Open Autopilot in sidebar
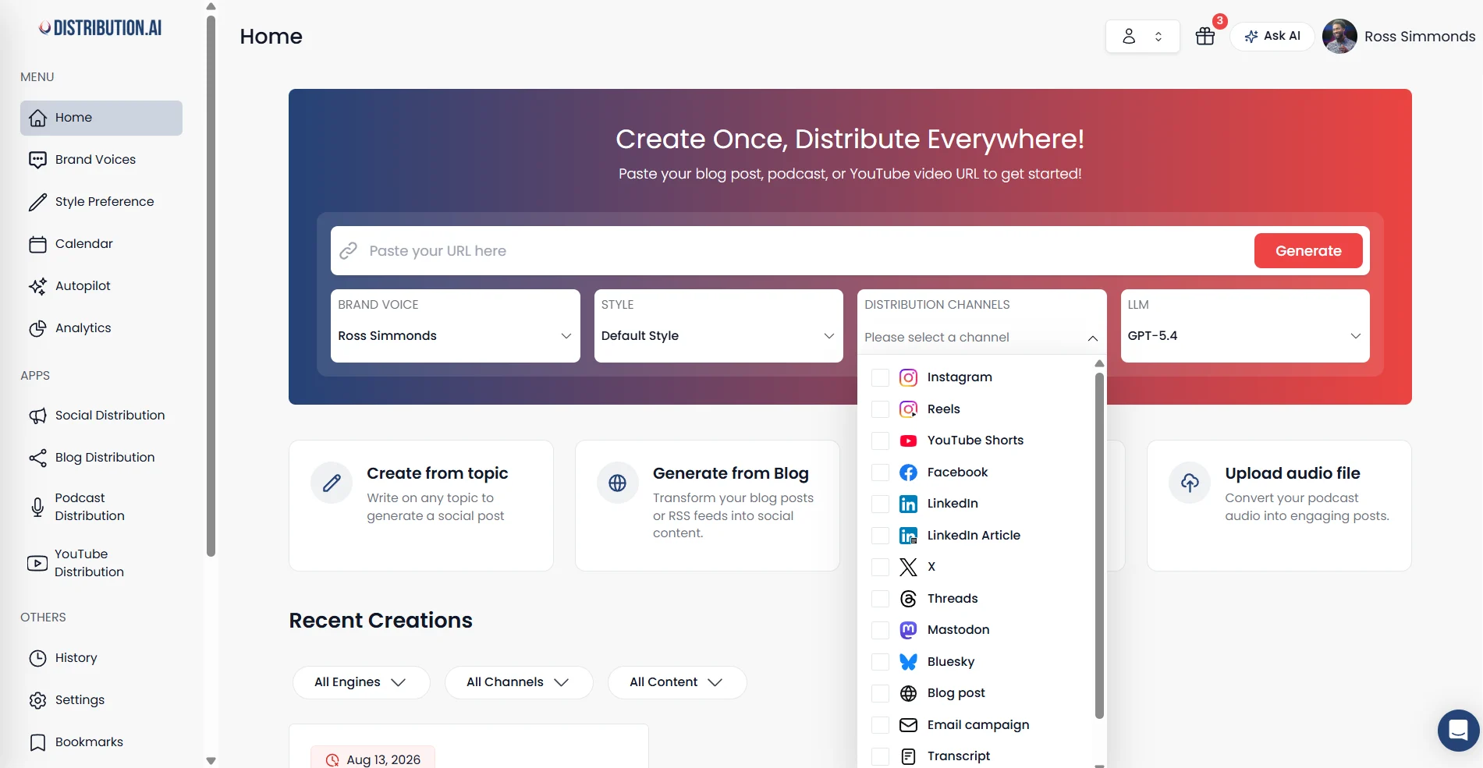The width and height of the screenshot is (1483, 768). point(101,286)
